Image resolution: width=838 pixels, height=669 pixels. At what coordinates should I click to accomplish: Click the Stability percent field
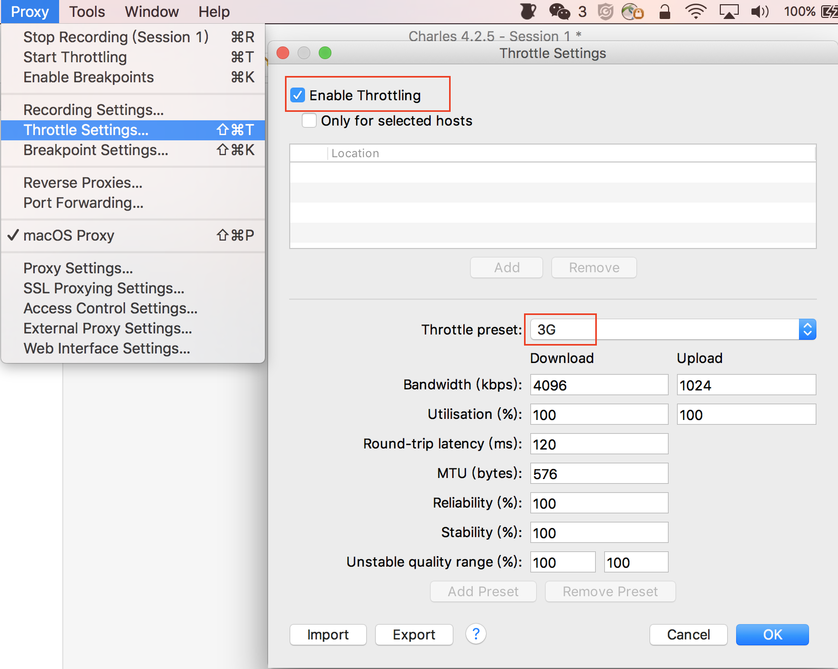[x=599, y=533]
